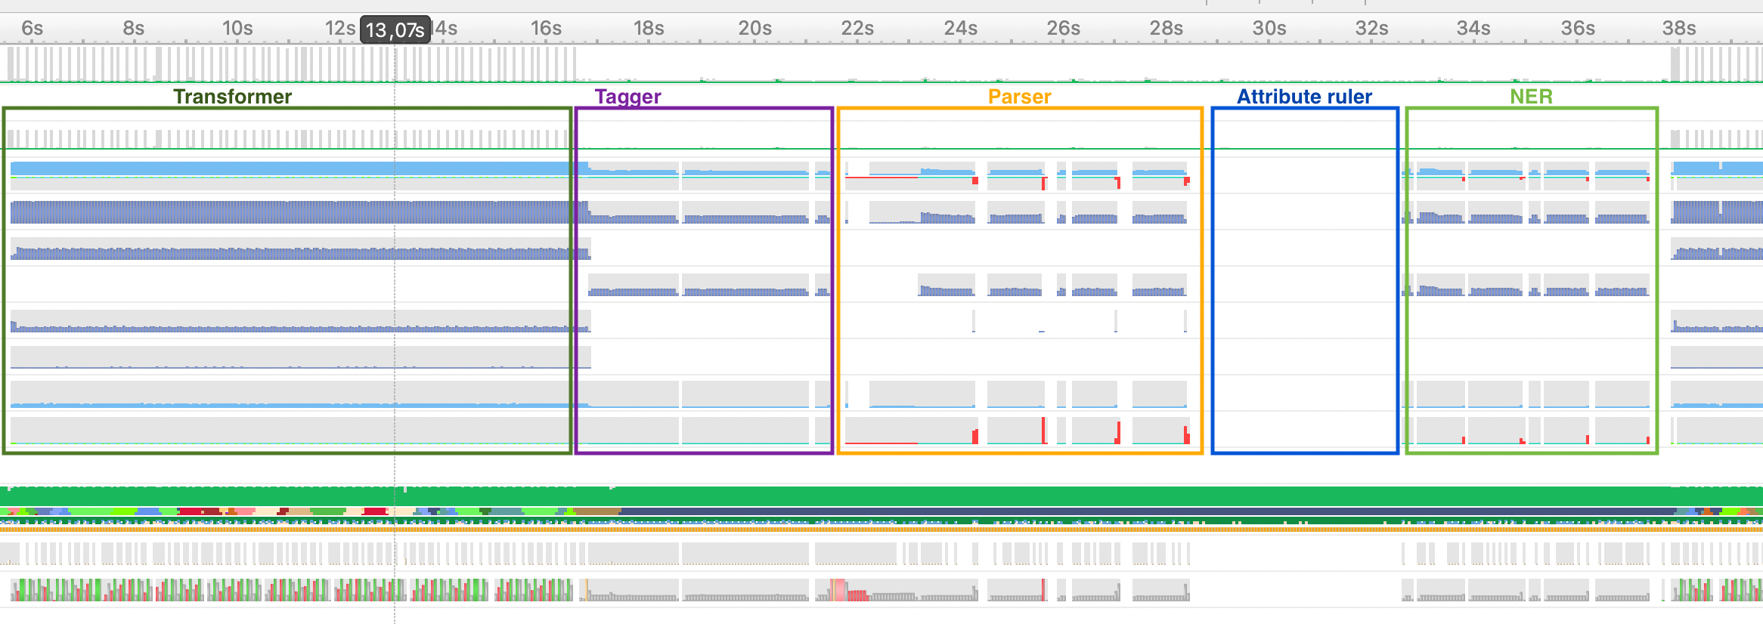Viewport: 1763px width, 624px height.
Task: Click the 24s ruler label
Action: (x=961, y=29)
